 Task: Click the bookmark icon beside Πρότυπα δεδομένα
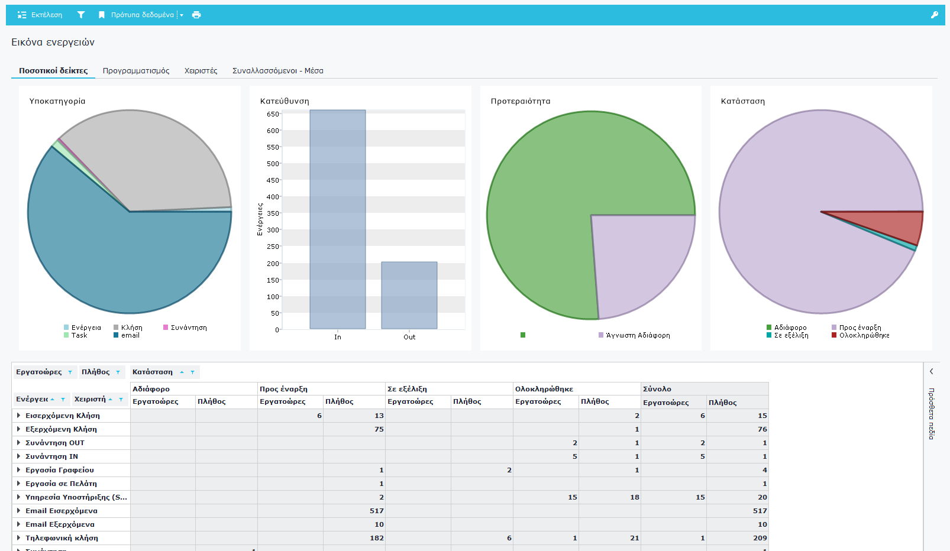(102, 15)
